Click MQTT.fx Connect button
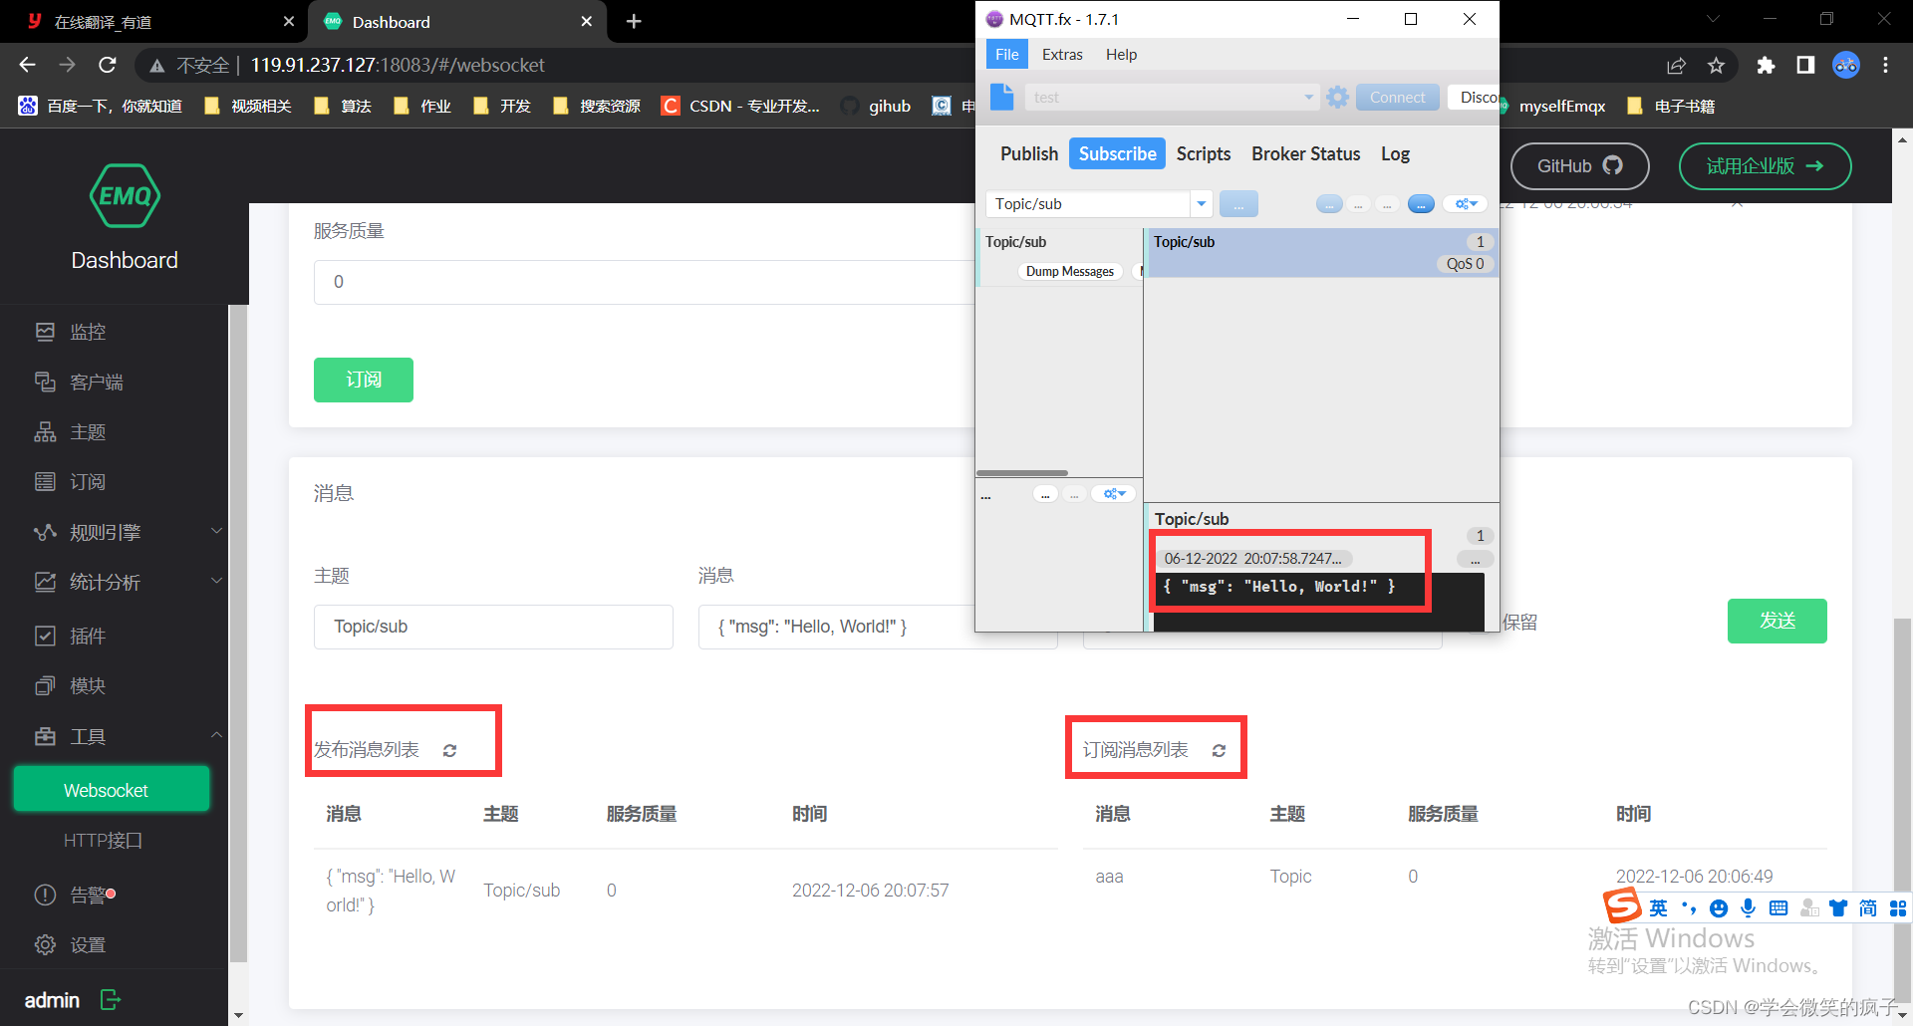The image size is (1913, 1026). (1397, 97)
